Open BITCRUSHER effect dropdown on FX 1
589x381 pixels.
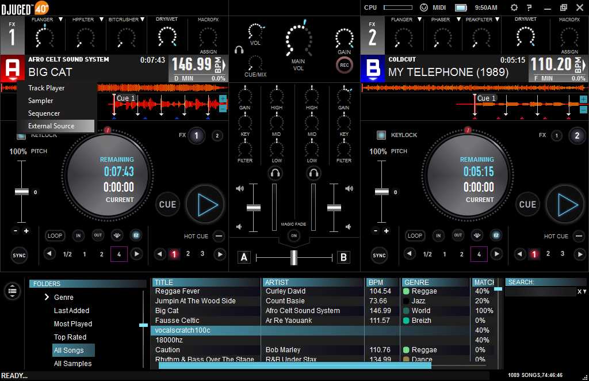(143, 20)
